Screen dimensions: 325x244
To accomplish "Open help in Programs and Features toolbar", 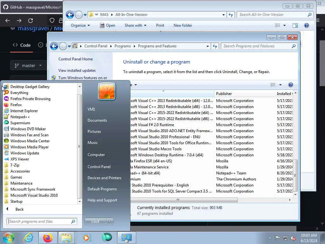I will (x=291, y=85).
